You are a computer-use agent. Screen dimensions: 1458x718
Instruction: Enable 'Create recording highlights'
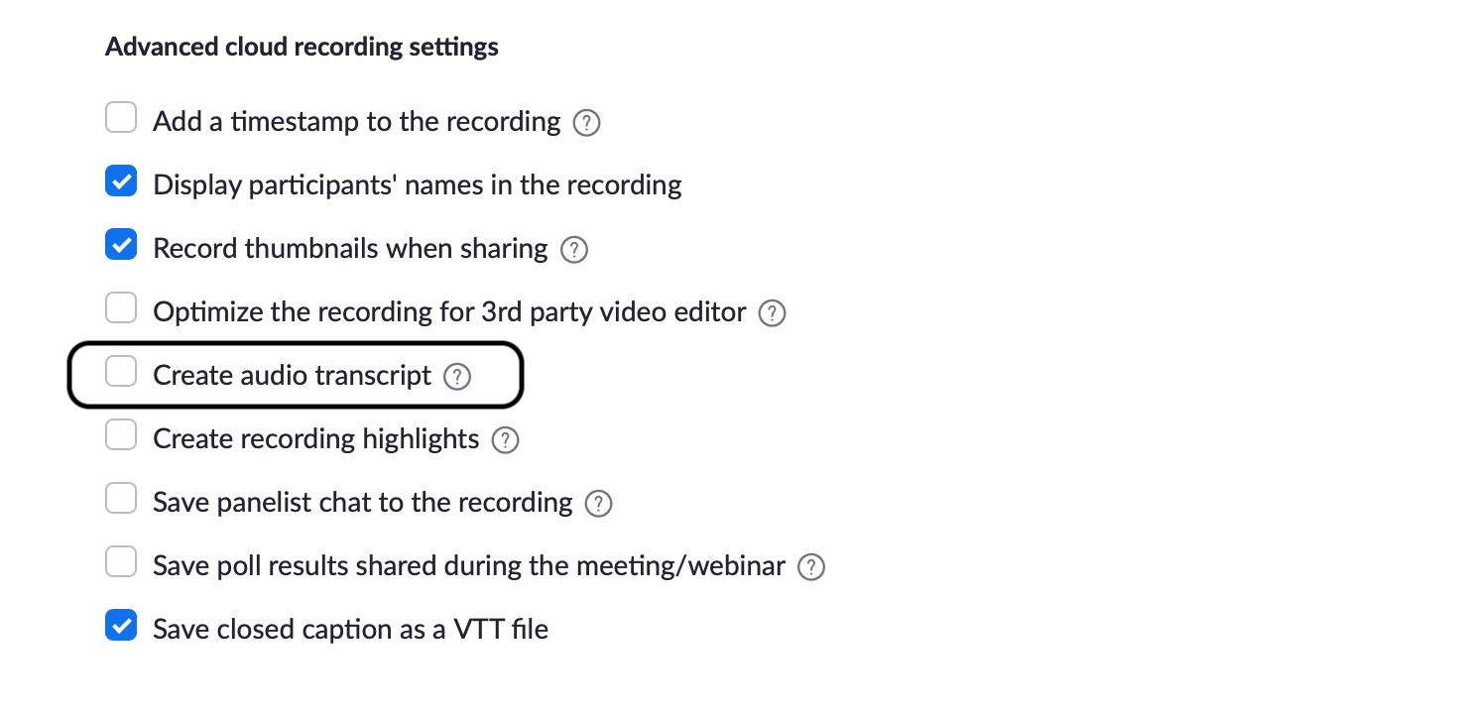(x=120, y=434)
